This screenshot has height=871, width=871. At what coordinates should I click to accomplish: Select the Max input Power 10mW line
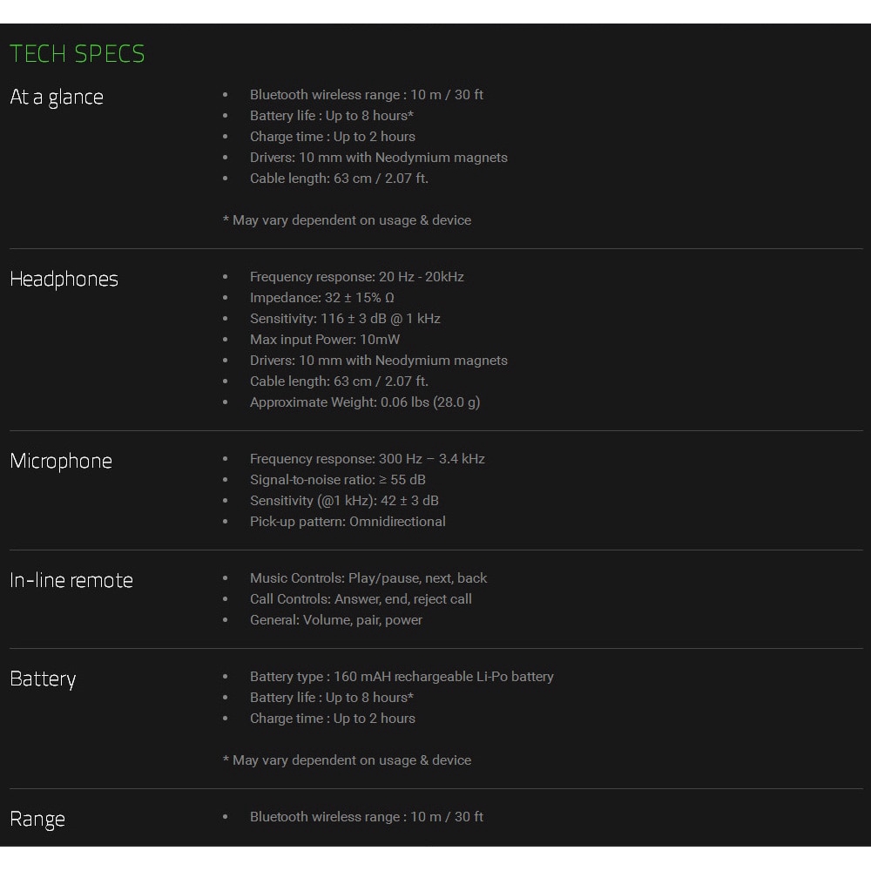point(325,340)
